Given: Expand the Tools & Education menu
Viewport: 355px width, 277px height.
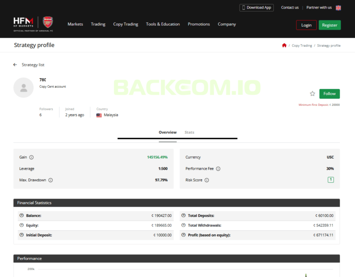Looking at the screenshot, I should [163, 24].
